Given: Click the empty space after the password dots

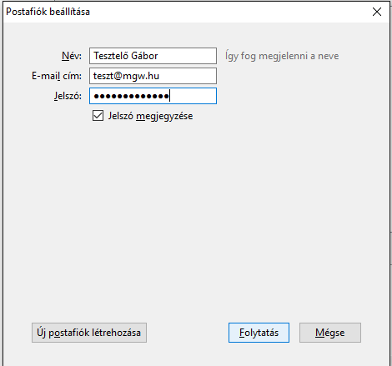Looking at the screenshot, I should (x=193, y=96).
